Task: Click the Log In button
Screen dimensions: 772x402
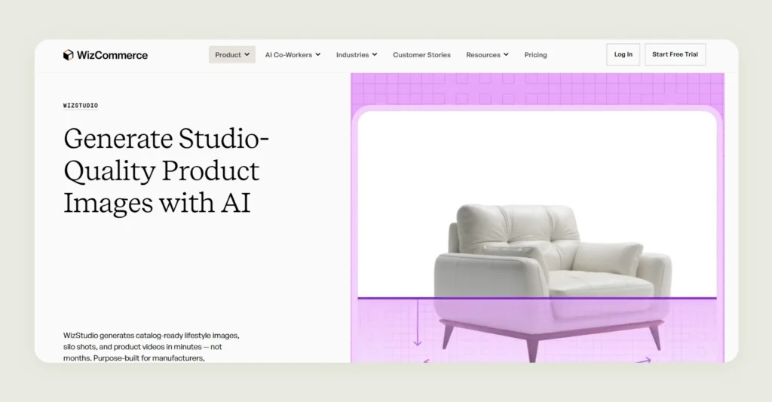Action: pyautogui.click(x=623, y=54)
